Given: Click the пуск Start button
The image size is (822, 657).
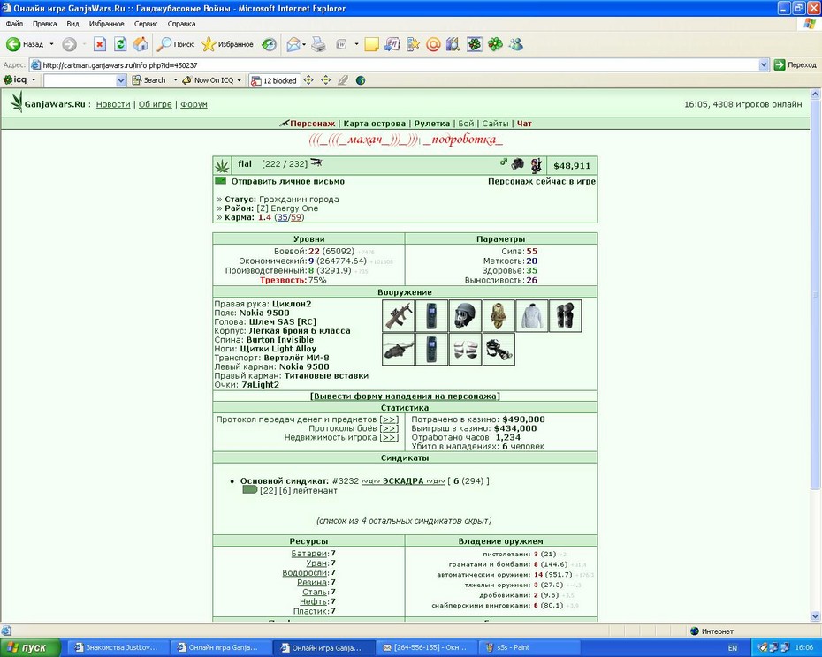Looking at the screenshot, I should click(x=27, y=647).
